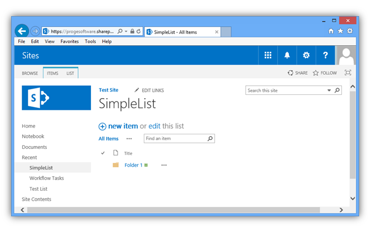The image size is (368, 228).
Task: Click the user profile avatar
Action: [x=346, y=56]
